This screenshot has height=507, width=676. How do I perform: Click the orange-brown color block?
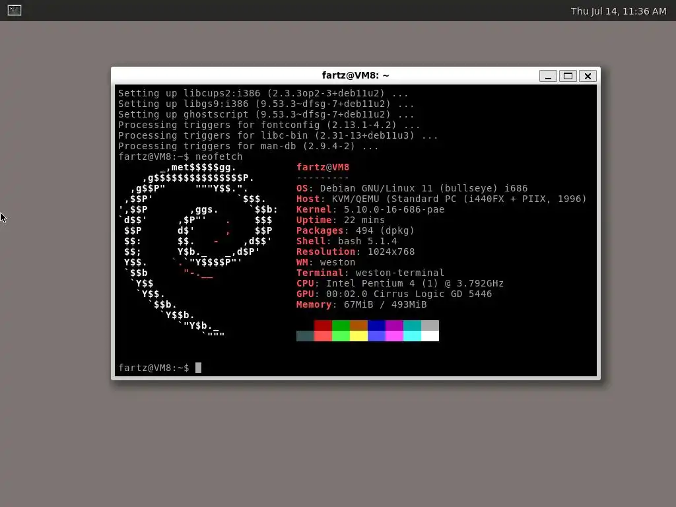[358, 325]
